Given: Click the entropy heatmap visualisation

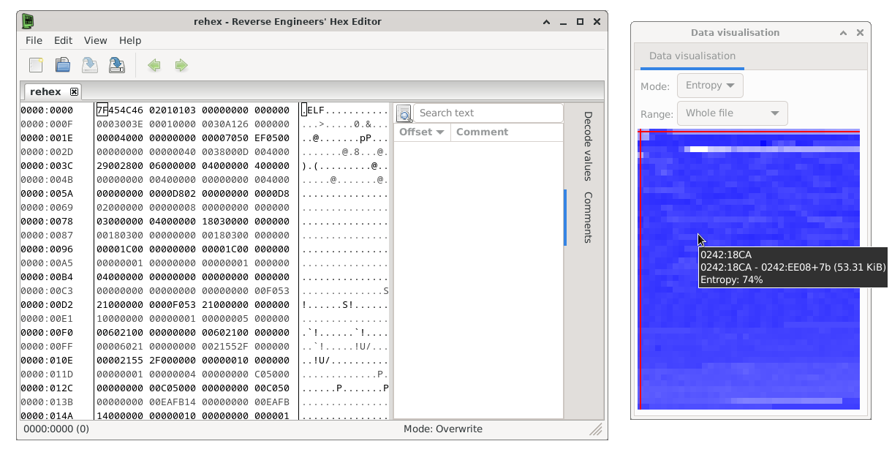Looking at the screenshot, I should coord(749,269).
